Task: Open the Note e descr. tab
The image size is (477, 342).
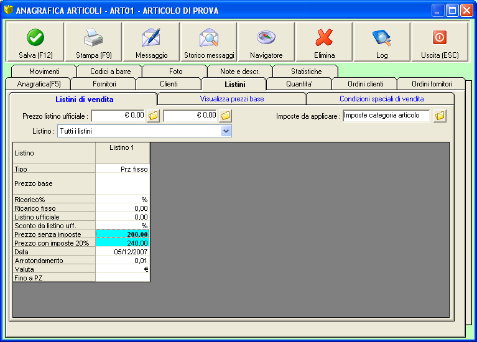Action: (x=239, y=72)
